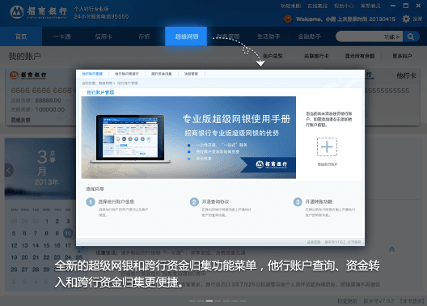The height and width of the screenshot is (306, 427).
Task: Click the 定期余额 100000.00 value
Action: click(50, 109)
